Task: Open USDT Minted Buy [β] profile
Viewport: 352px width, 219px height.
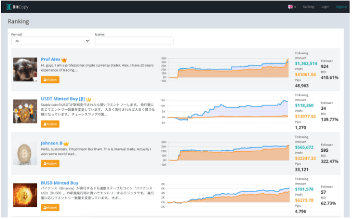Action: point(63,99)
